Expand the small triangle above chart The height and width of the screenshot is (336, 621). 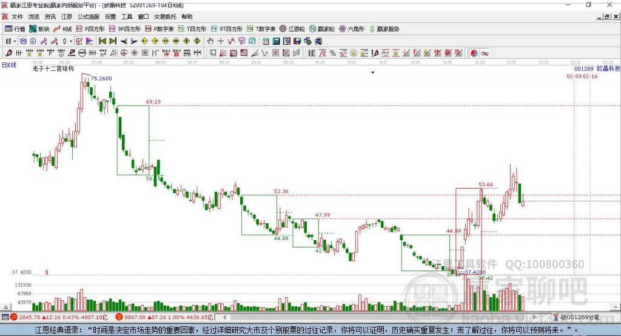(x=373, y=73)
